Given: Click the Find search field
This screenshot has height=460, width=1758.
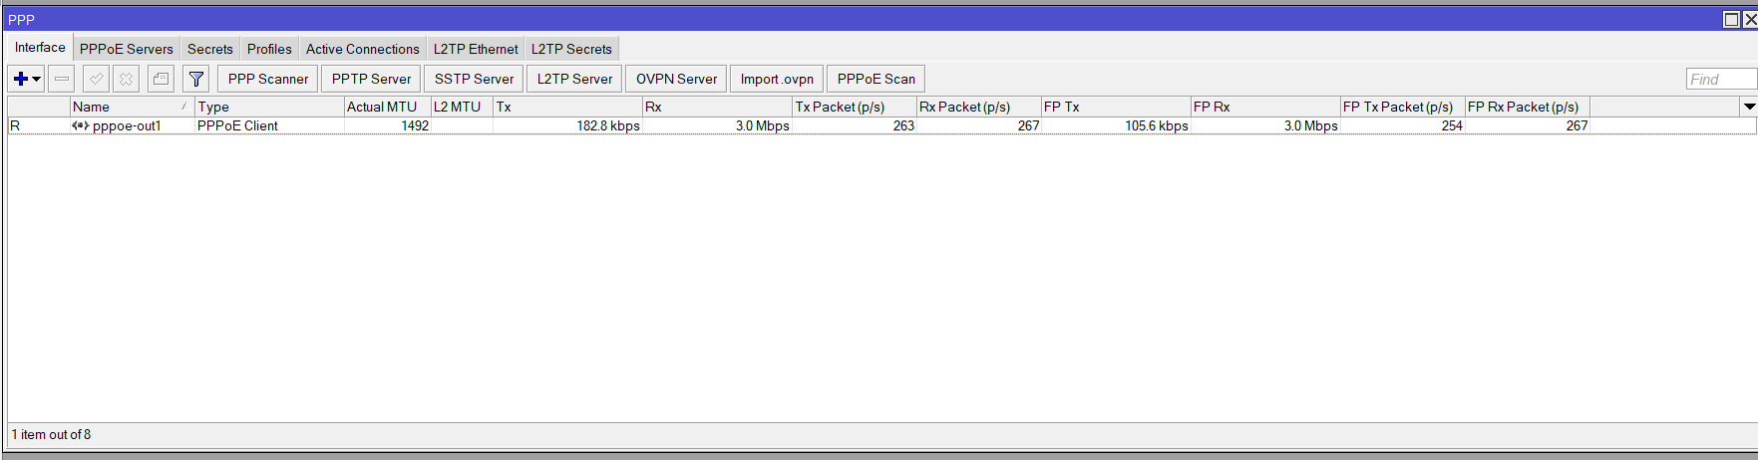Looking at the screenshot, I should (x=1721, y=79).
